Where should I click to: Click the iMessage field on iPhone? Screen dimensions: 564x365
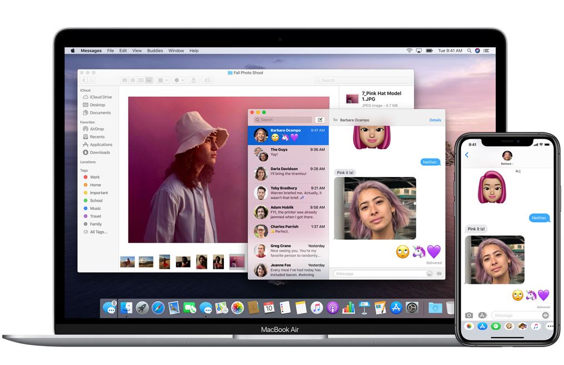tap(520, 315)
